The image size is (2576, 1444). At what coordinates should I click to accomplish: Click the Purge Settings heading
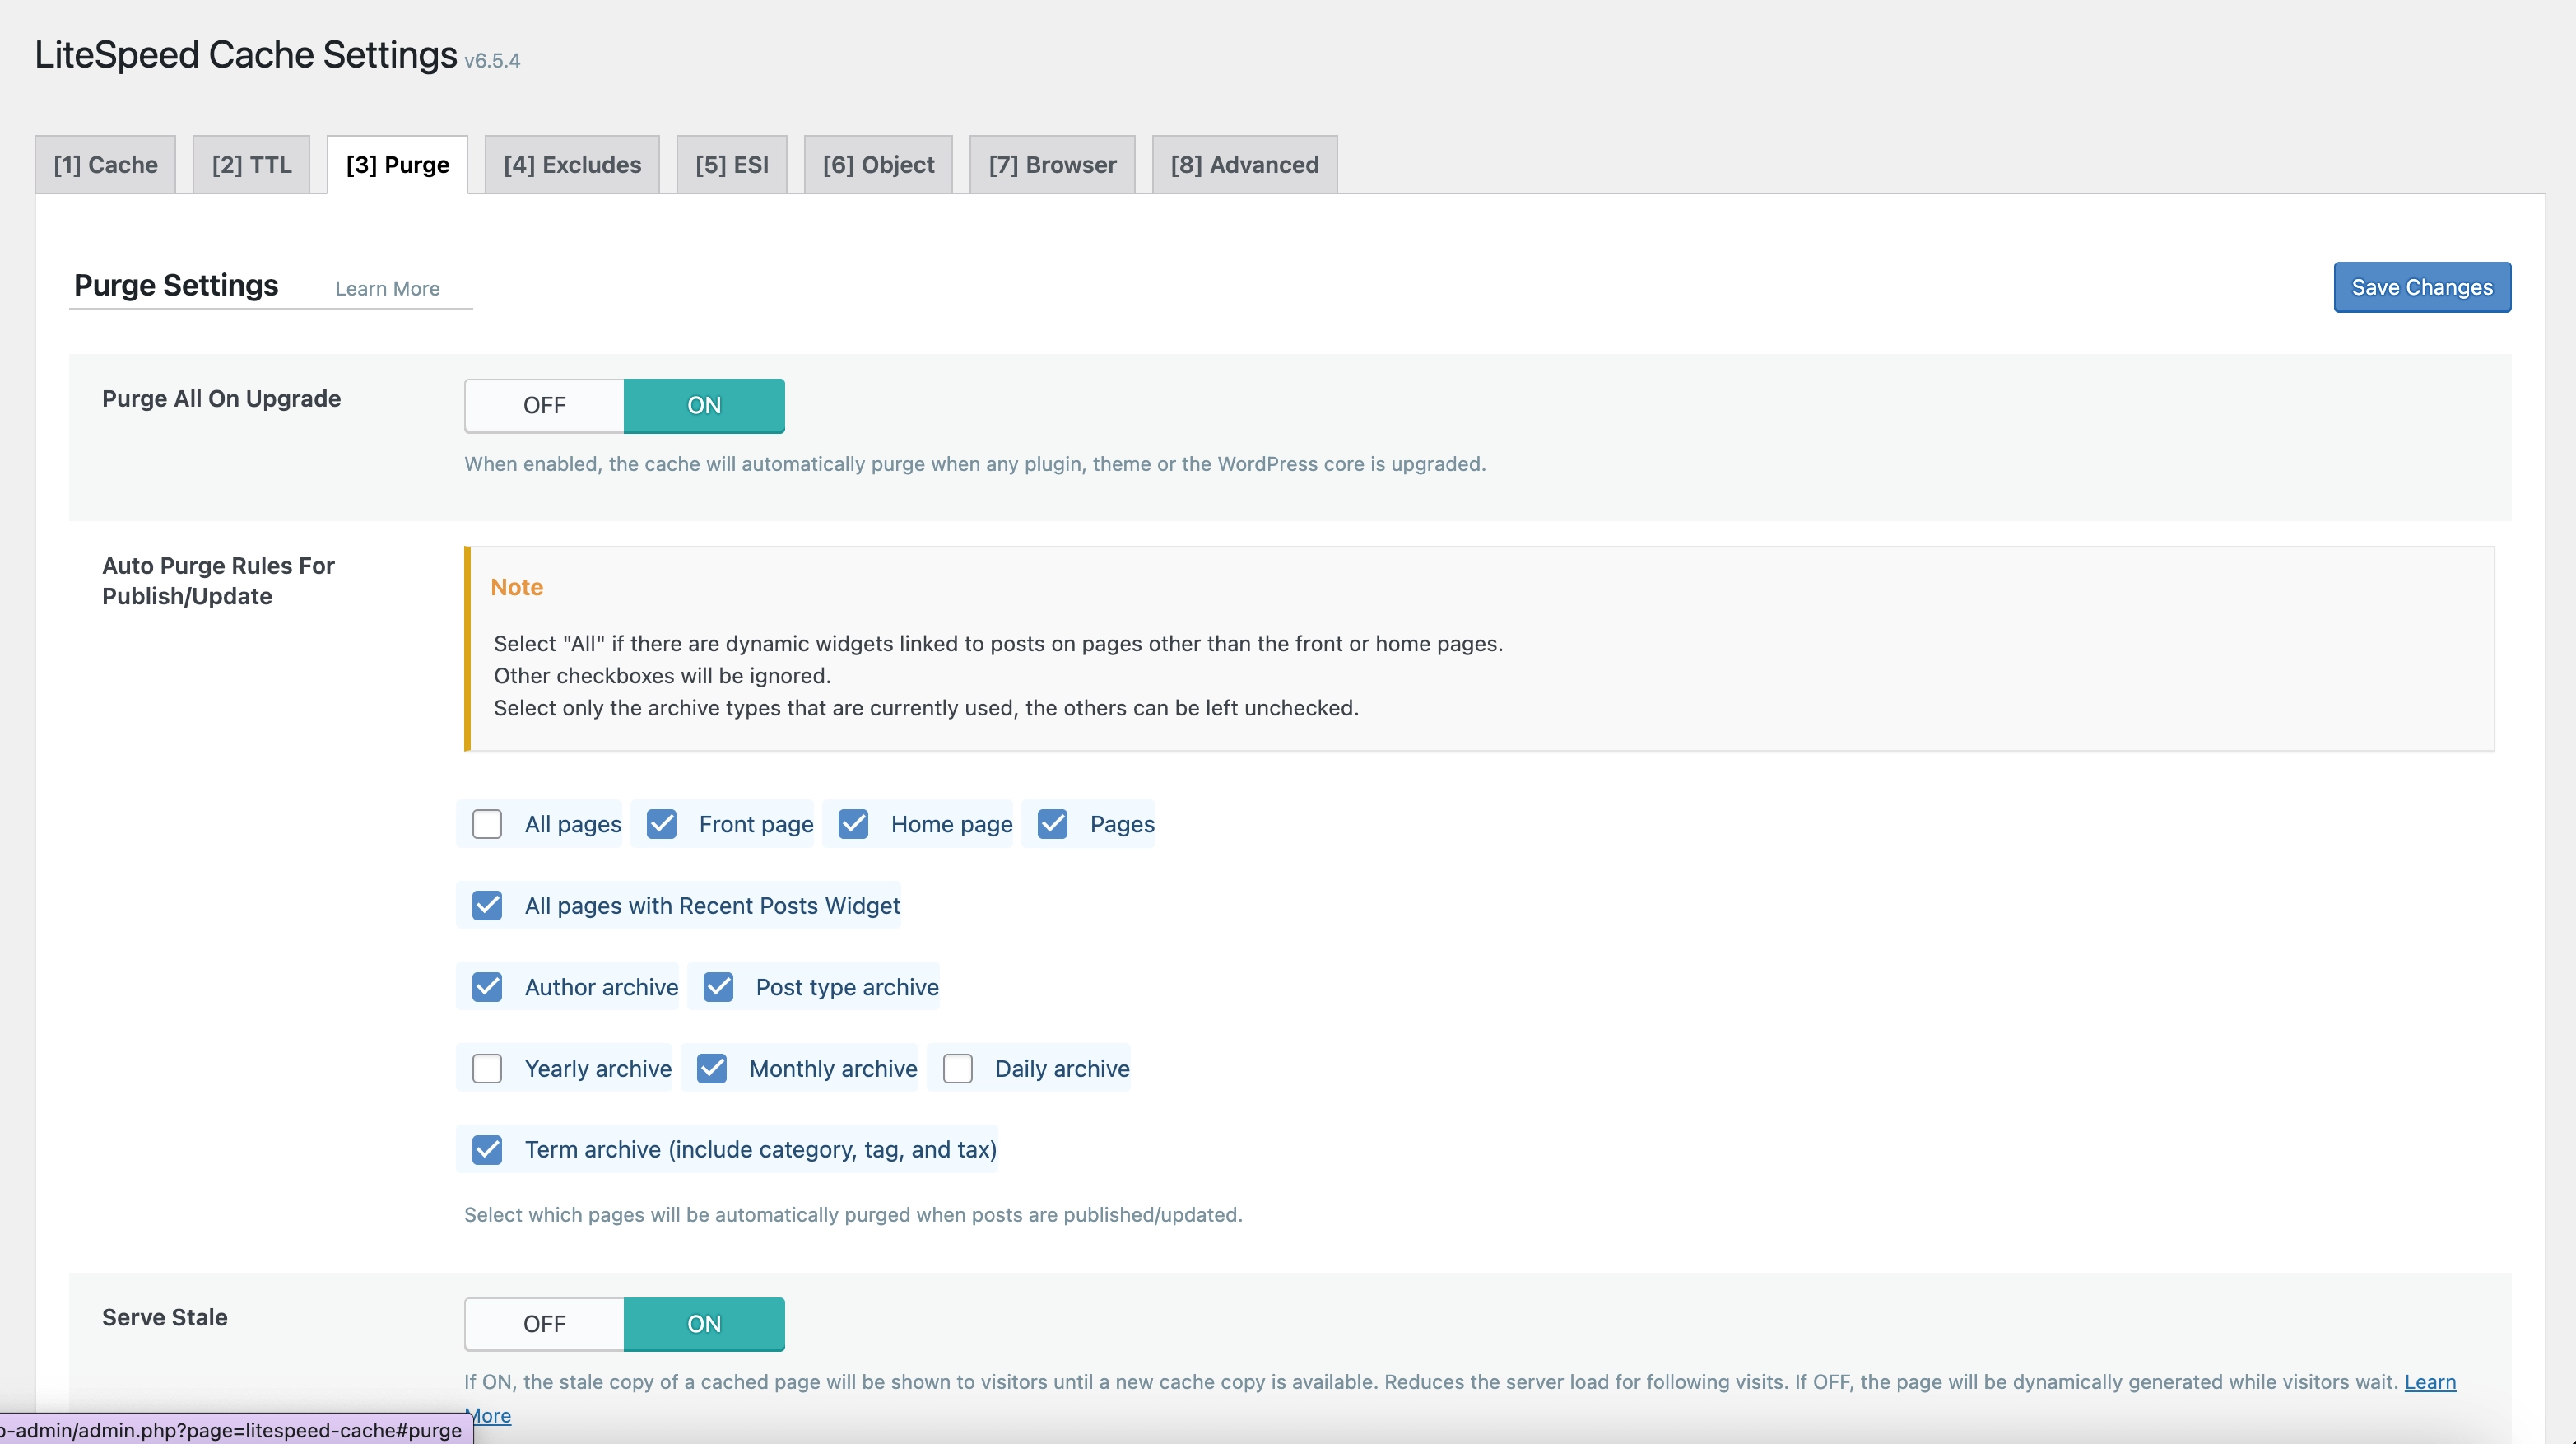click(x=176, y=285)
